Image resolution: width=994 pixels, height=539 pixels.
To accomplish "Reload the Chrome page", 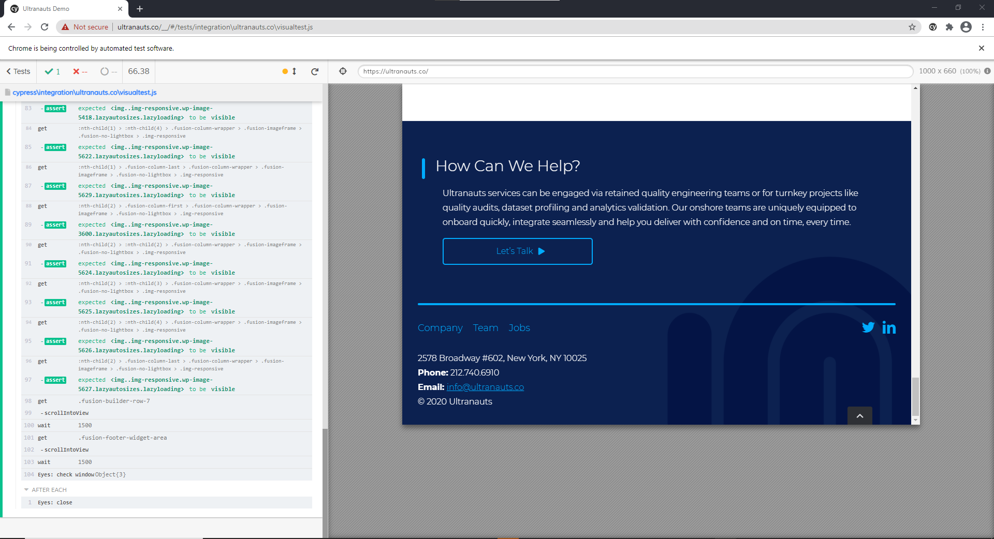I will tap(45, 27).
